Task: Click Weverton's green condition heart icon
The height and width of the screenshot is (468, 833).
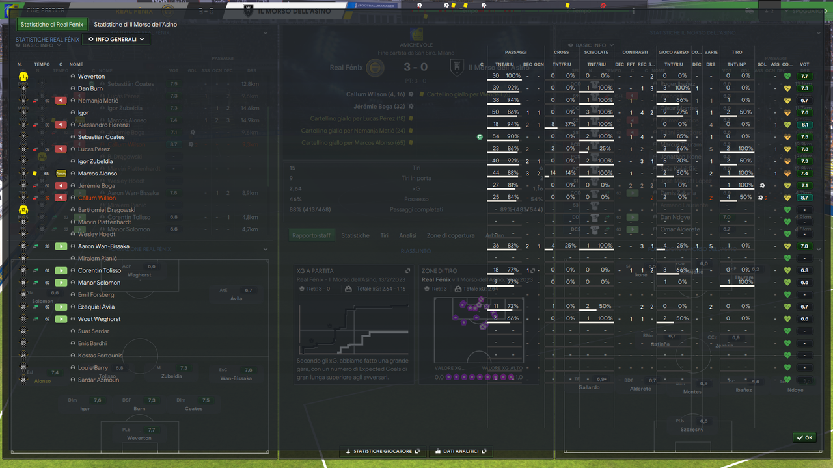Action: click(x=787, y=77)
